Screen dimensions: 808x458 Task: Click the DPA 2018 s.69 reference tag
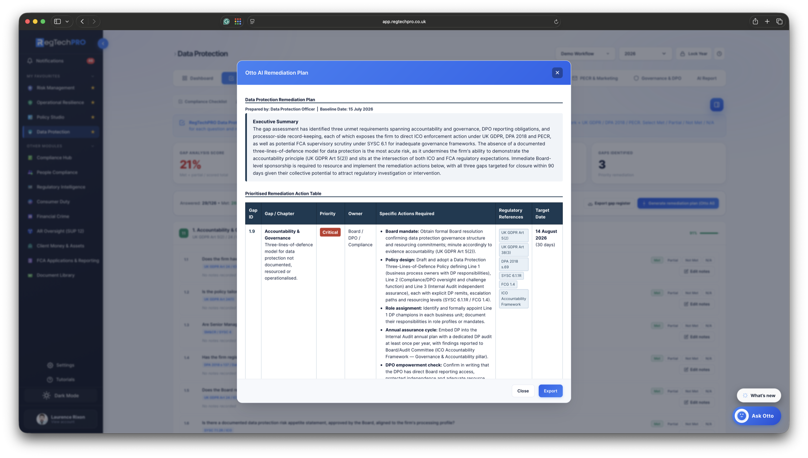pyautogui.click(x=513, y=264)
